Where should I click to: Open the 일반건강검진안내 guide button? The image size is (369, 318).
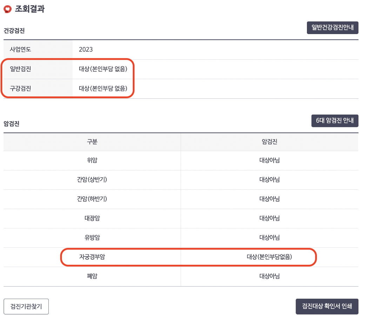tap(333, 27)
